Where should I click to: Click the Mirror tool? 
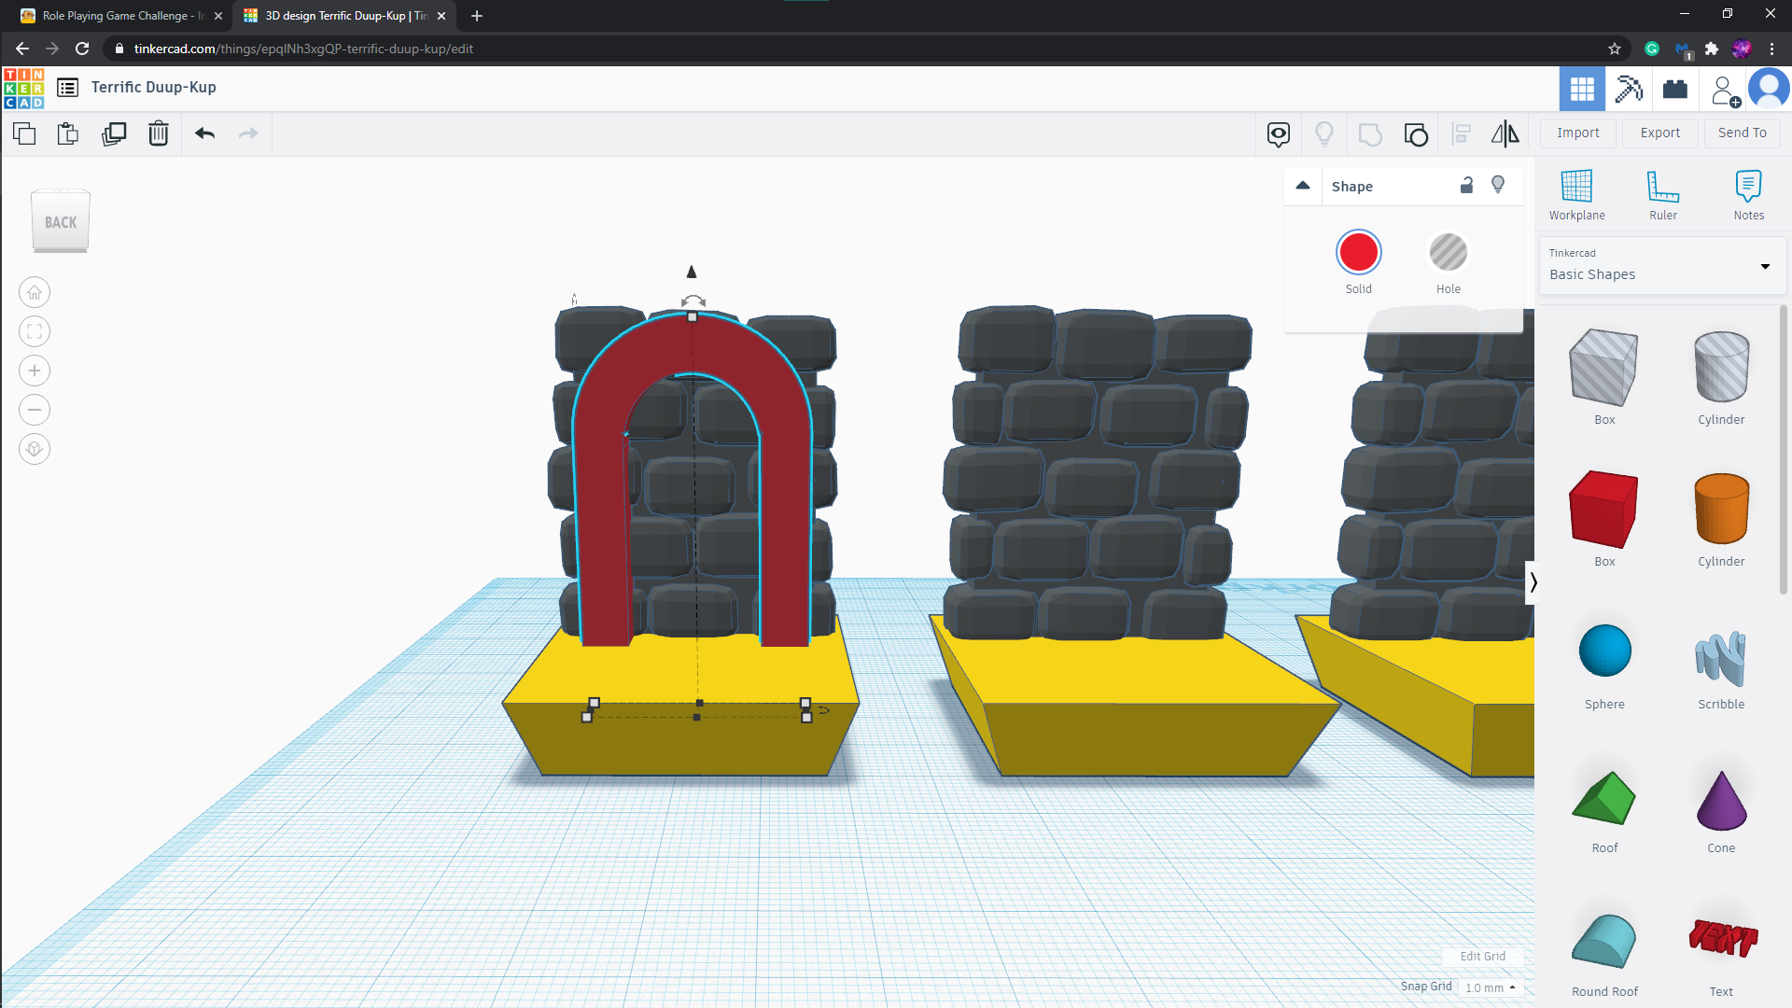click(1505, 134)
